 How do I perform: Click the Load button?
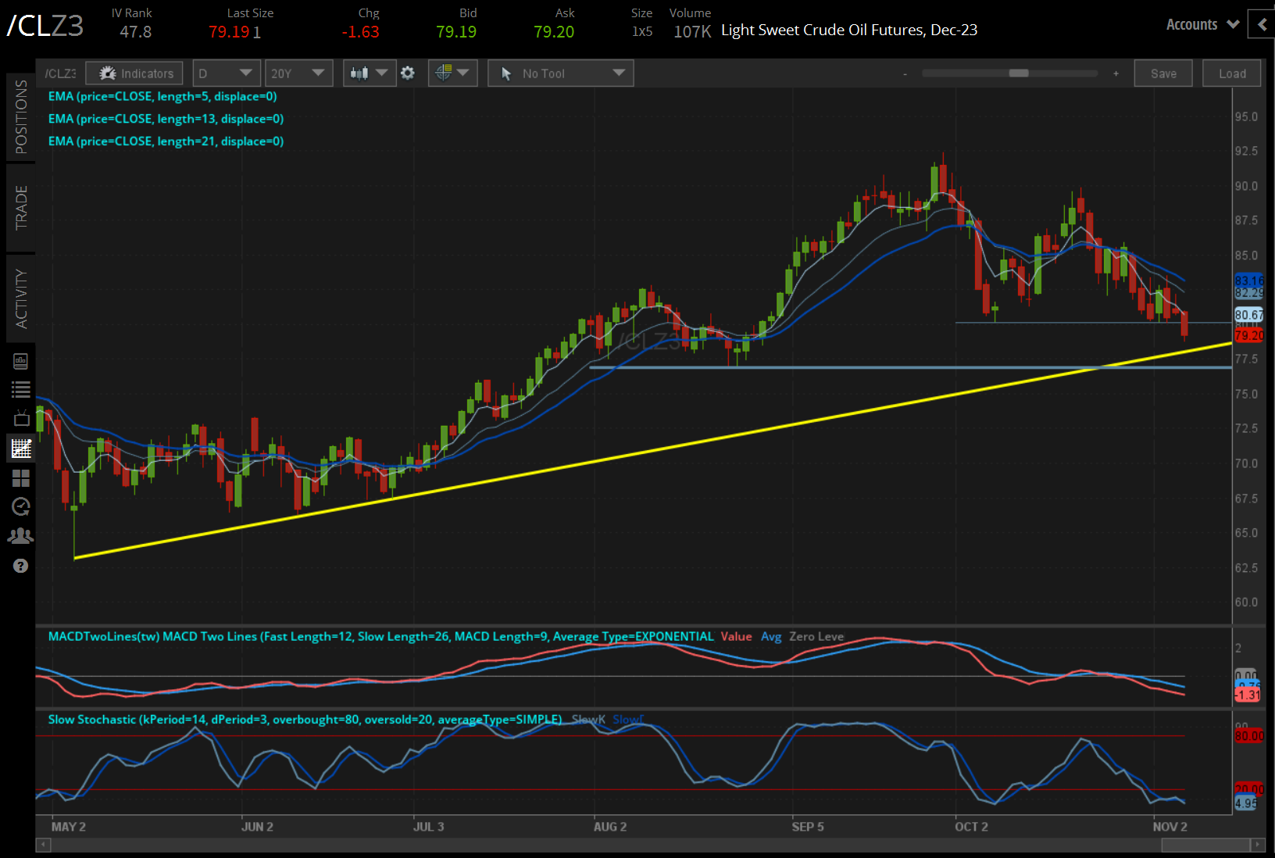1231,73
